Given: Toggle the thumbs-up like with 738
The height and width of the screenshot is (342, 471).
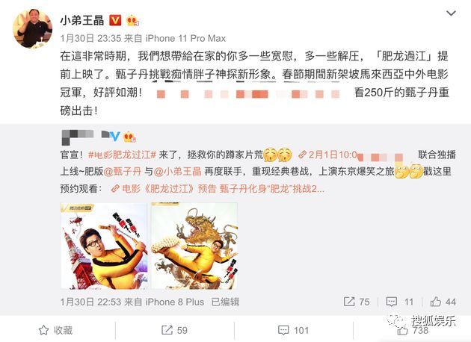Looking at the screenshot, I should (413, 330).
